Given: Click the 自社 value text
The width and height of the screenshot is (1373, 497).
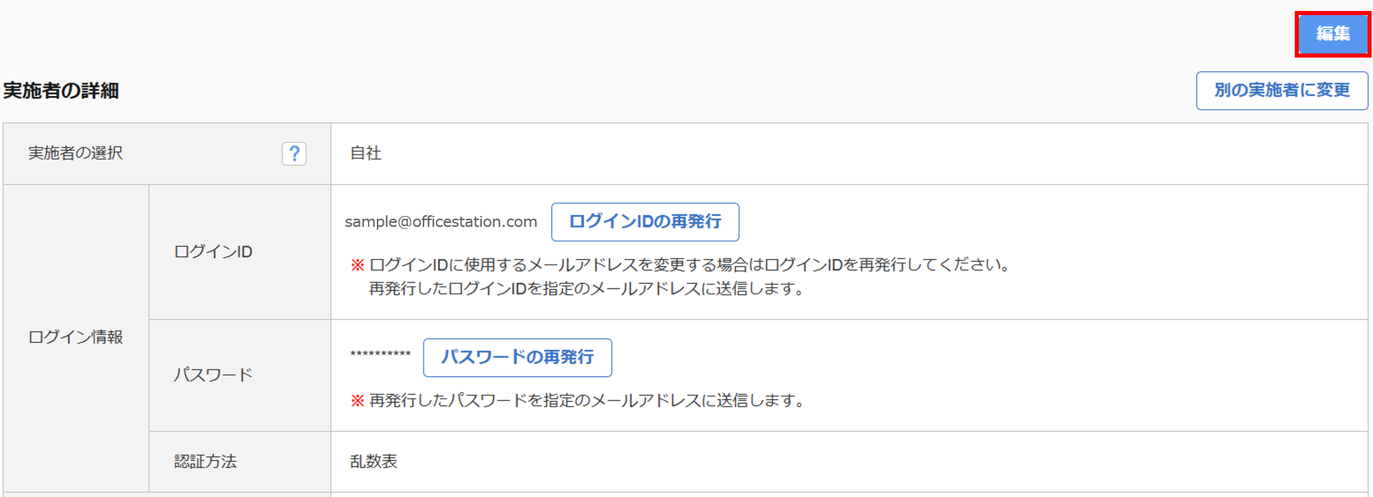Looking at the screenshot, I should click(366, 154).
